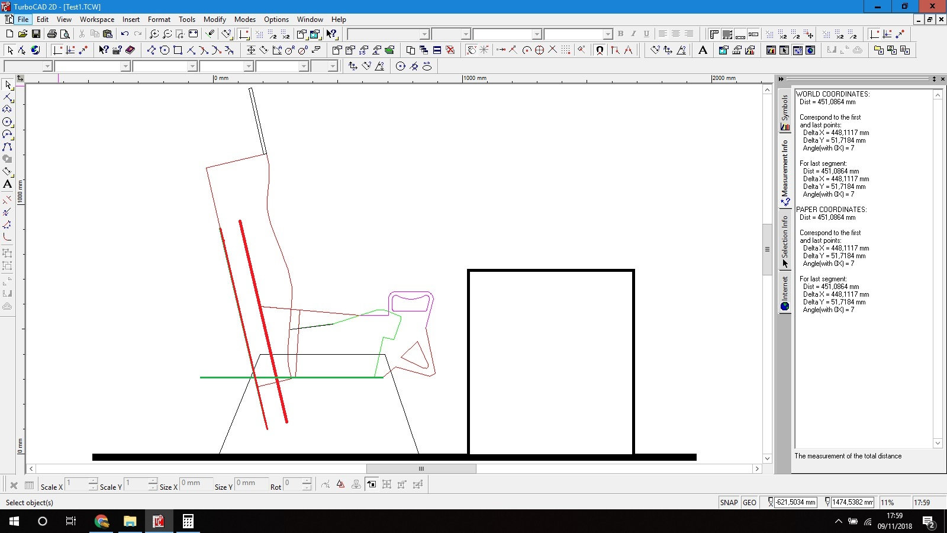Viewport: 947px width, 533px height.
Task: Expand the first combo box in third toolbar row
Action: 47,66
